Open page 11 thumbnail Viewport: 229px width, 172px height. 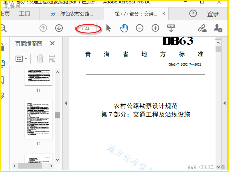tap(39, 77)
